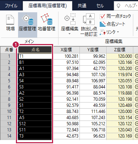The width and height of the screenshot is (138, 144).
Task: Click point symbol icon in row 5
Action: tap(137, 81)
